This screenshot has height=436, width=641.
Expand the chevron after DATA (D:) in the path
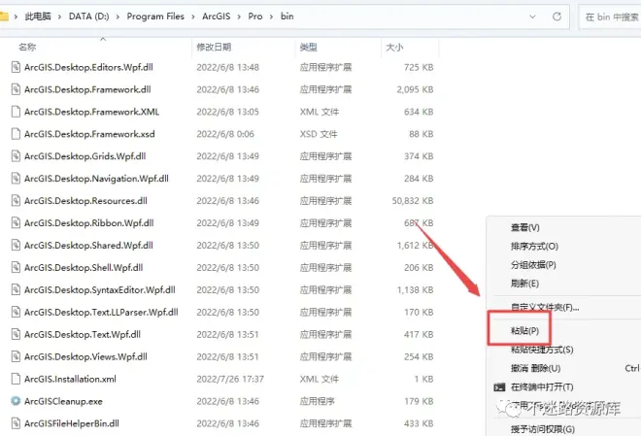(118, 17)
